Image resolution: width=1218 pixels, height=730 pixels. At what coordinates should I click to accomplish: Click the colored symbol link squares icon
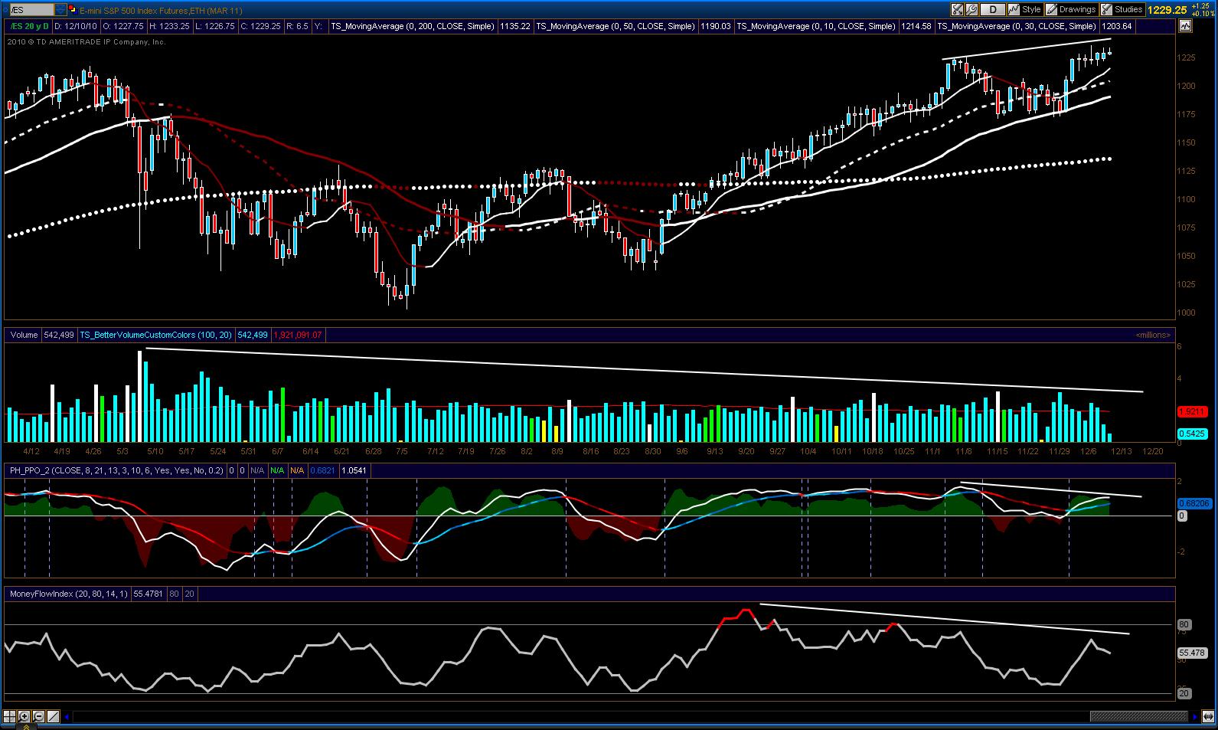73,10
